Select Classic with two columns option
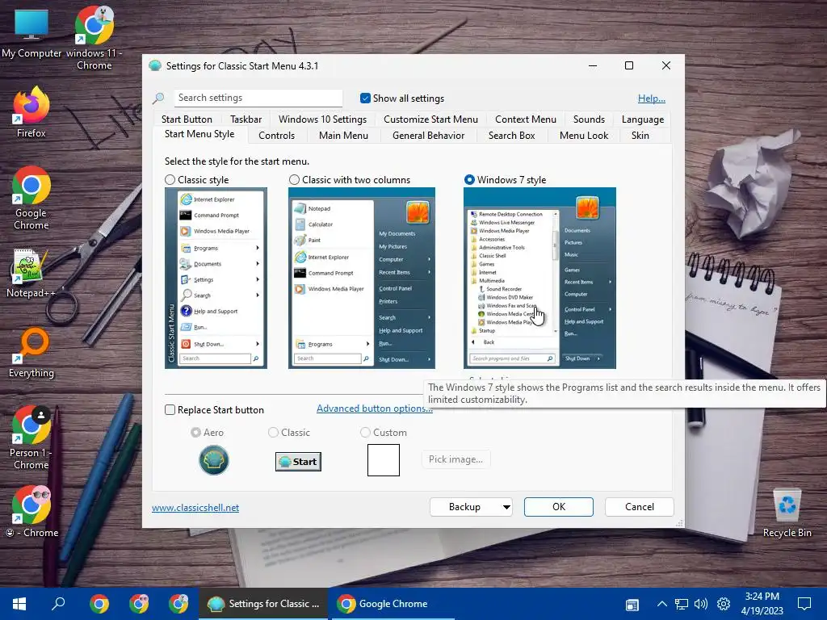The height and width of the screenshot is (620, 827). tap(294, 180)
